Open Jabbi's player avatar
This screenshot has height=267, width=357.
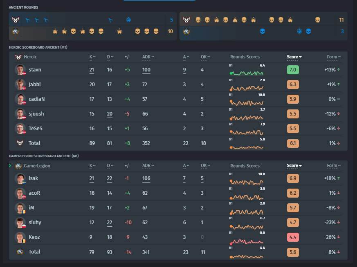tap(20, 84)
